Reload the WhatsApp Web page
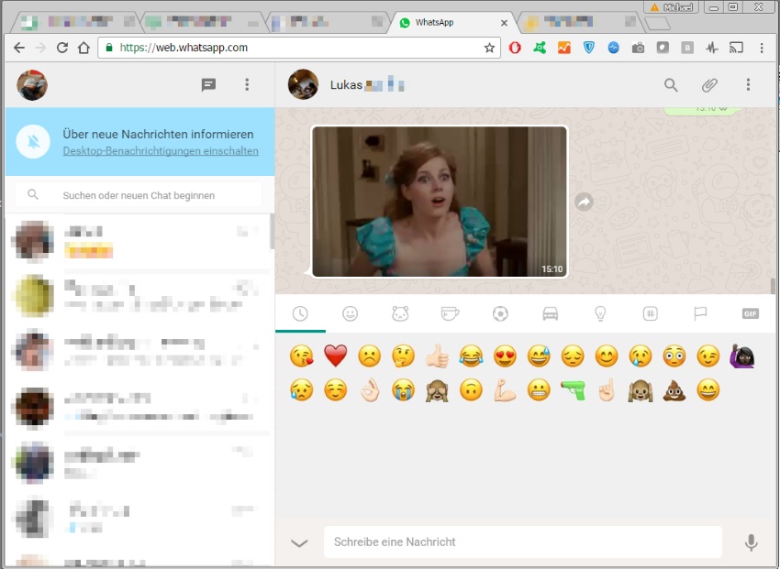 coord(62,48)
